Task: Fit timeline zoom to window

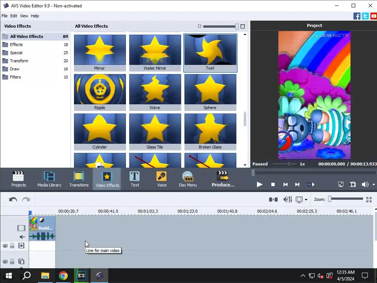Action: coord(369,199)
